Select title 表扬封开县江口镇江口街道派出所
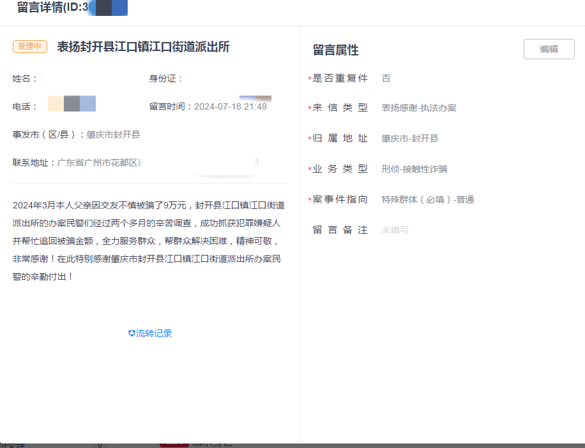Image resolution: width=585 pixels, height=448 pixels. click(x=143, y=47)
